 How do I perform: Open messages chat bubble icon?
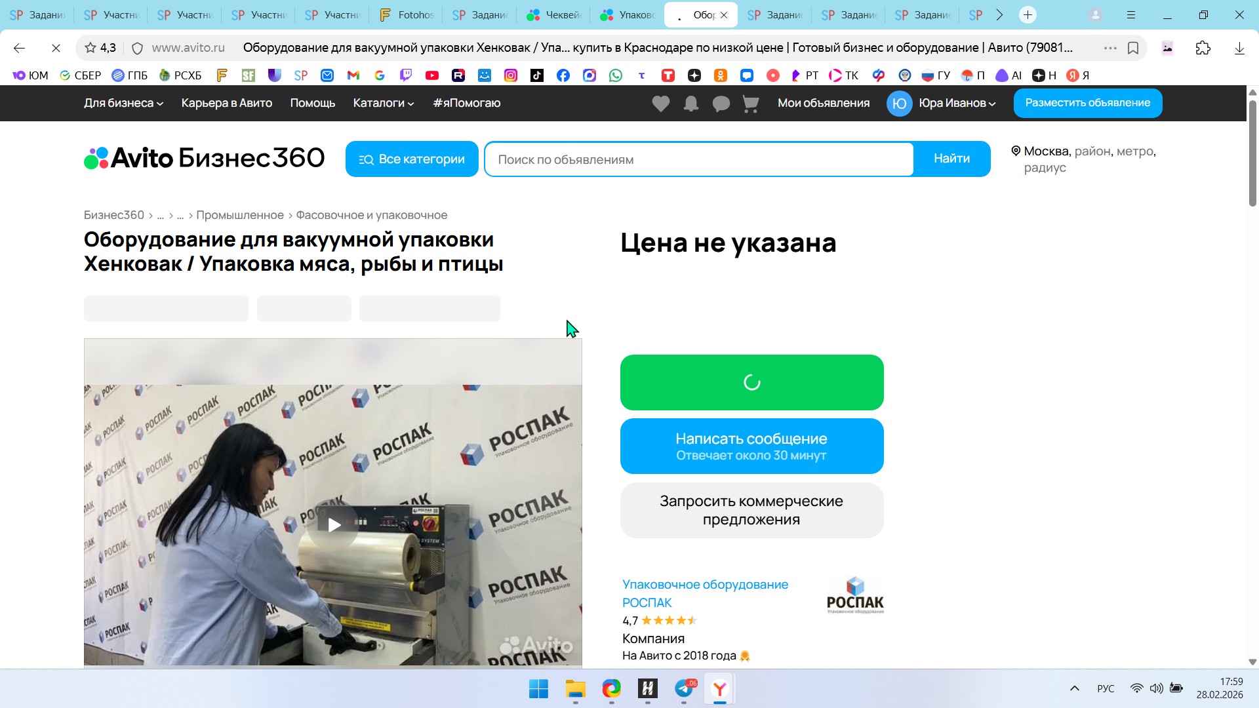(721, 104)
